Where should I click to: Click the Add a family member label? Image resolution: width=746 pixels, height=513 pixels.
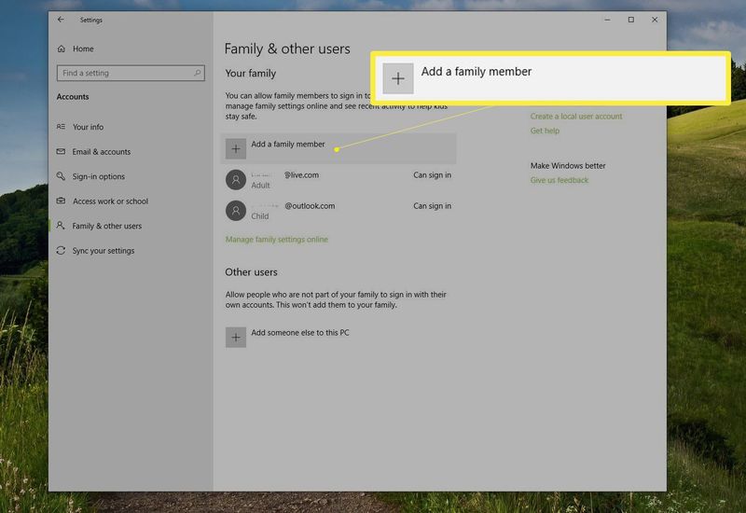(288, 145)
